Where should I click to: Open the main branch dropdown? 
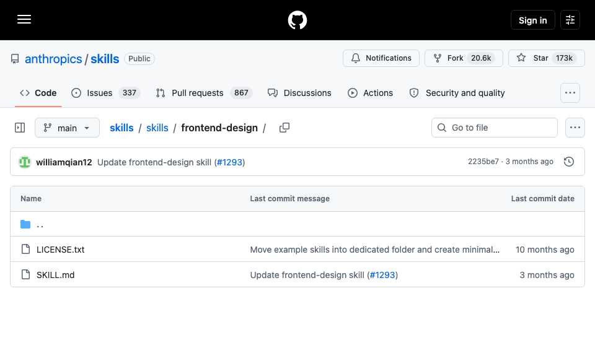[x=67, y=128]
